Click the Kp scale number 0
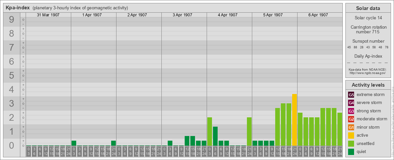The image size is (394, 160). [x=12, y=145]
